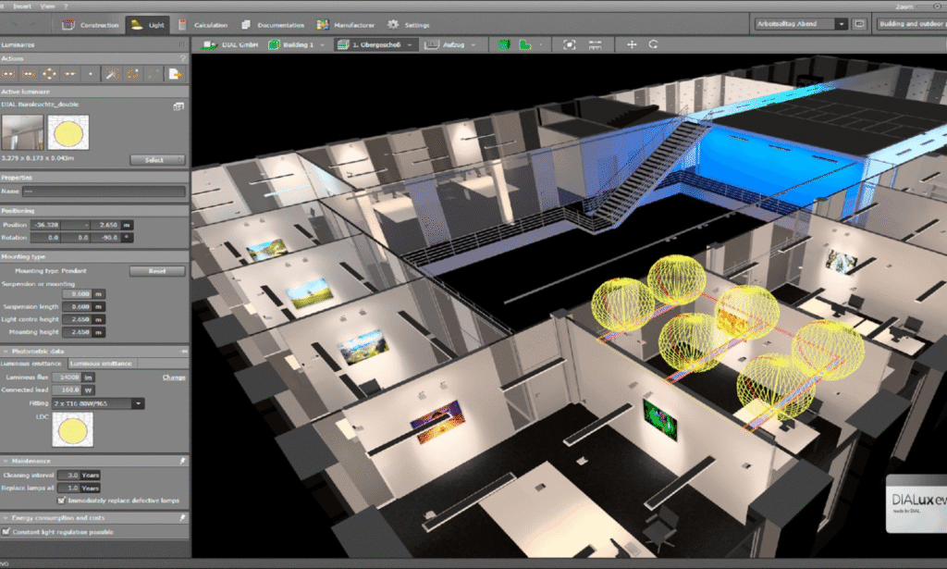Click the magic wand automatic placement tool
This screenshot has width=947, height=569.
[111, 73]
